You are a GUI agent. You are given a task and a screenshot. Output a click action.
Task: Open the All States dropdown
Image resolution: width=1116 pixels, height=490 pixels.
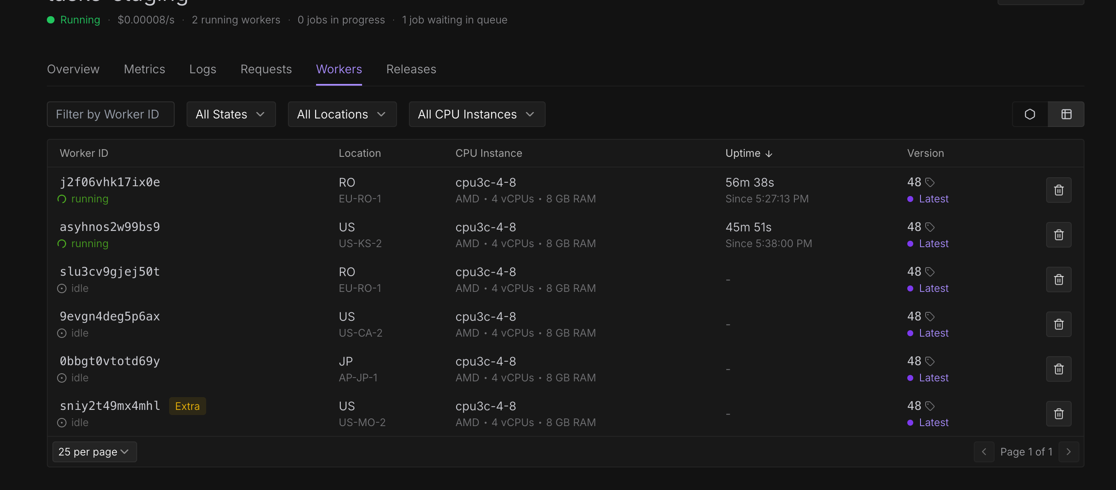(231, 114)
